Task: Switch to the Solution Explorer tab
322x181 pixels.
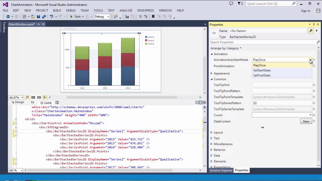Action: coord(221,170)
